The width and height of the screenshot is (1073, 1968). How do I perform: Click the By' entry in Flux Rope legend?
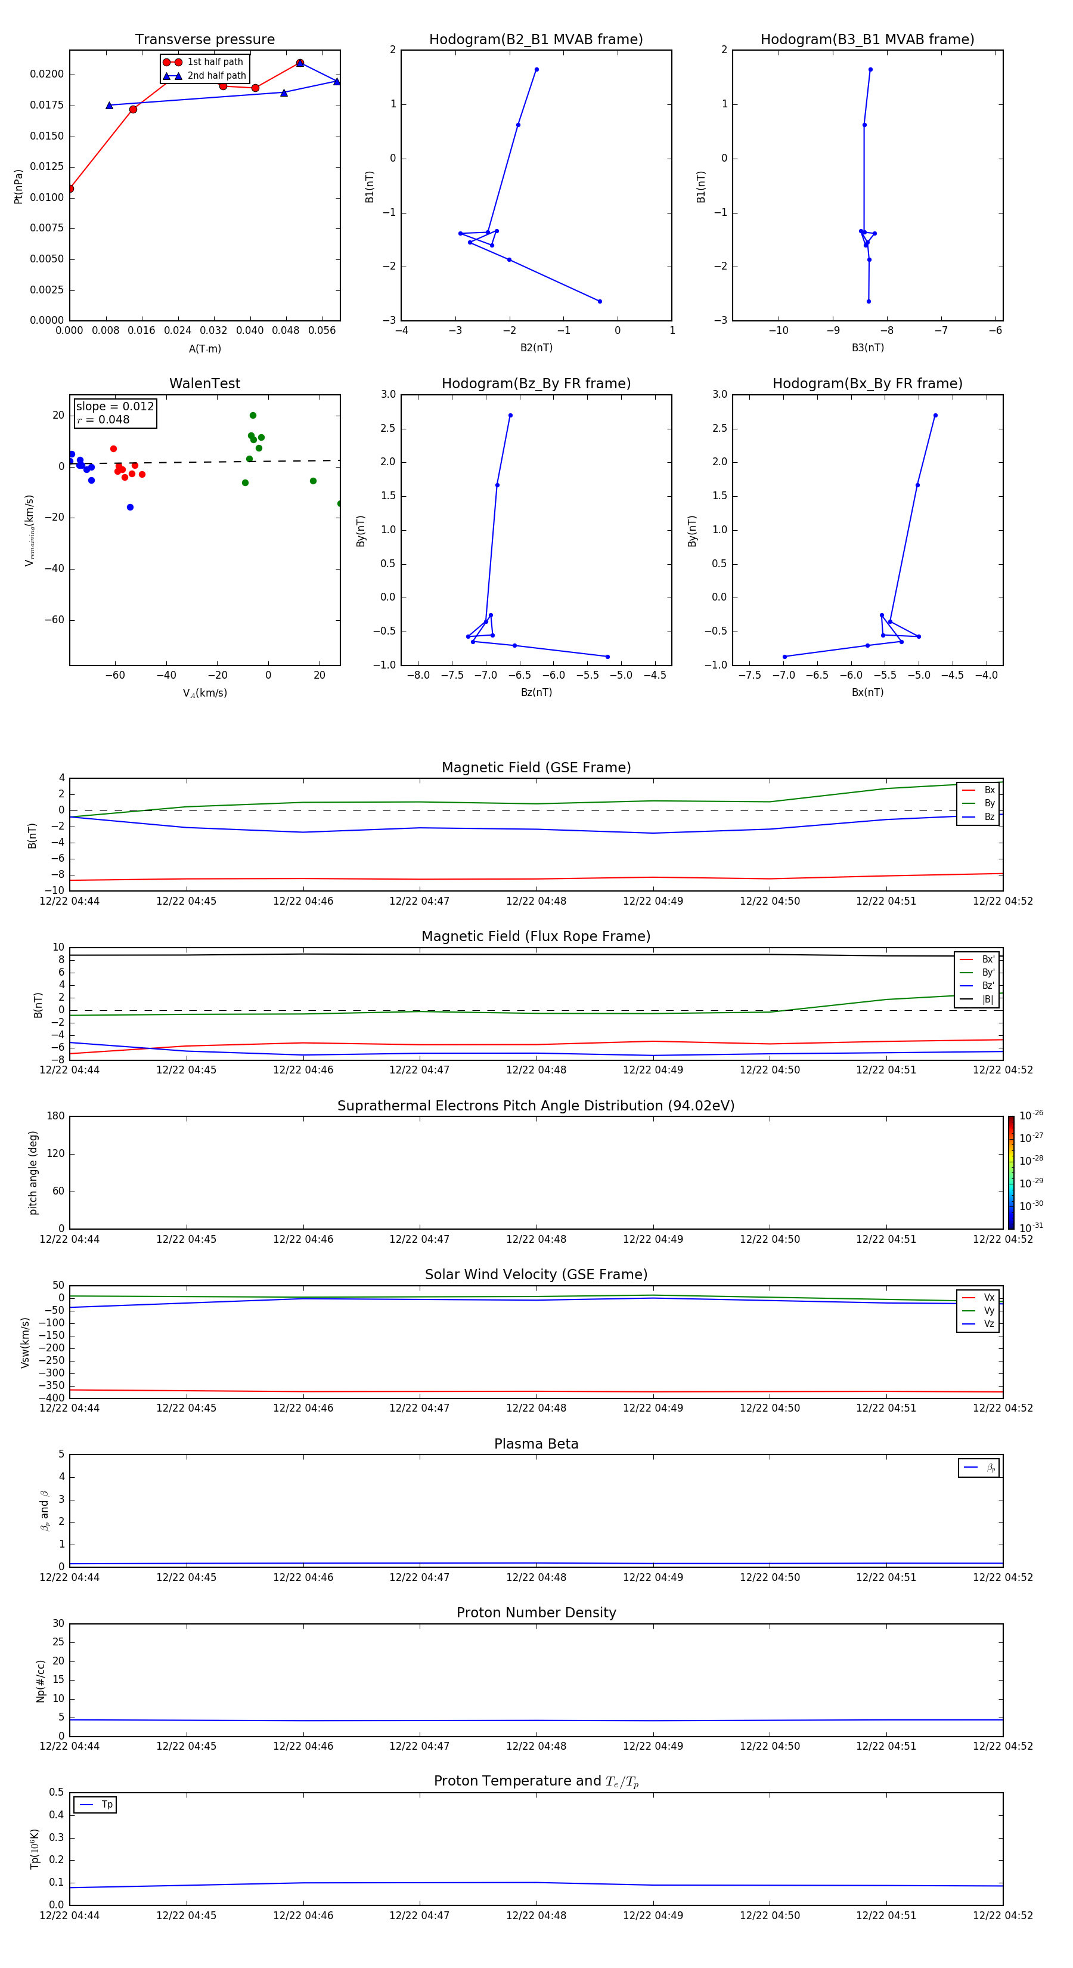click(978, 973)
